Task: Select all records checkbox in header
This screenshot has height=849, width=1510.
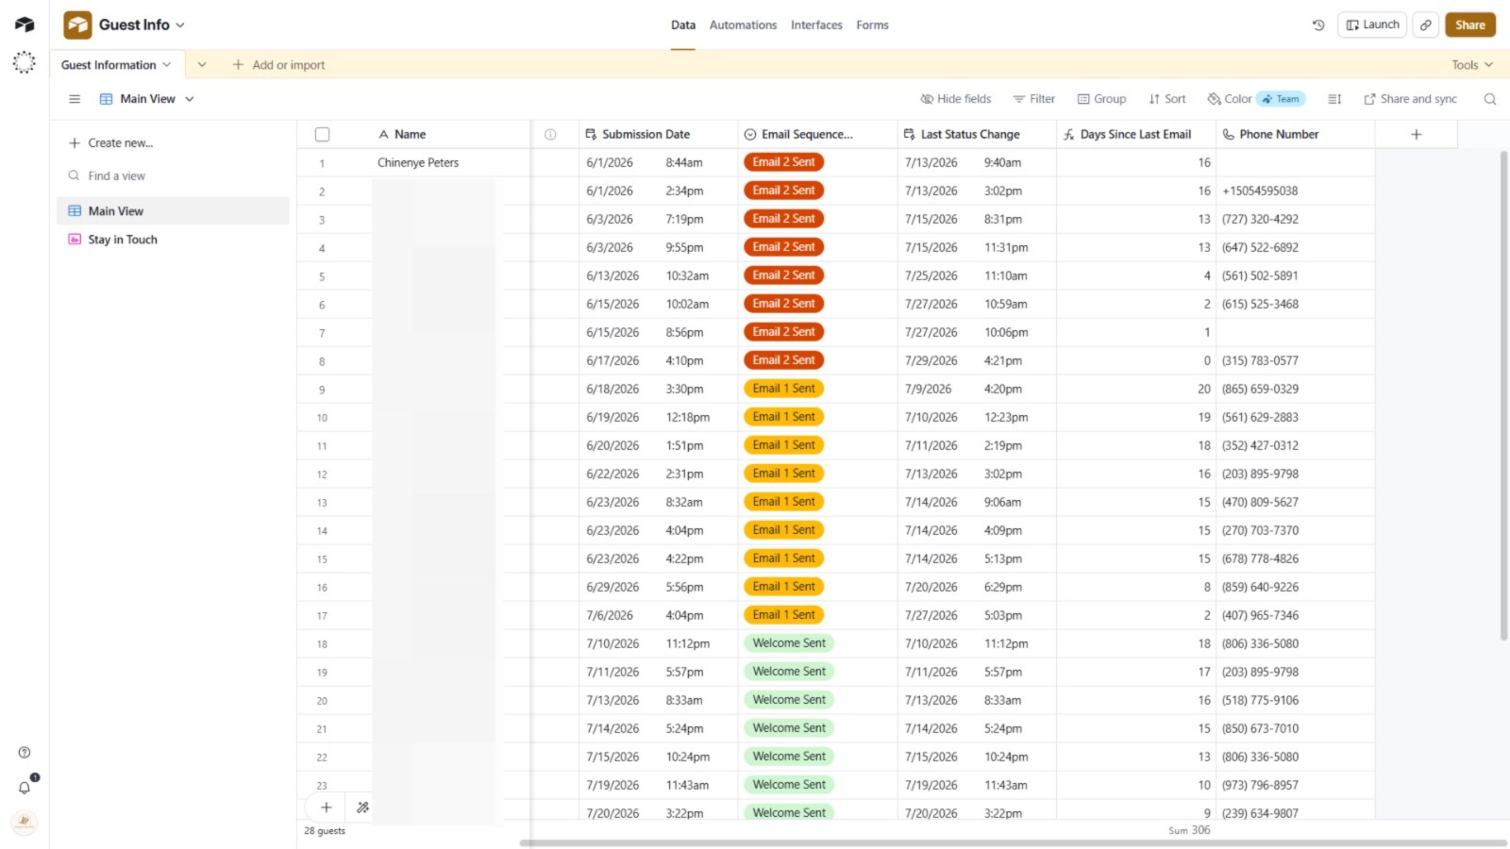Action: (322, 135)
